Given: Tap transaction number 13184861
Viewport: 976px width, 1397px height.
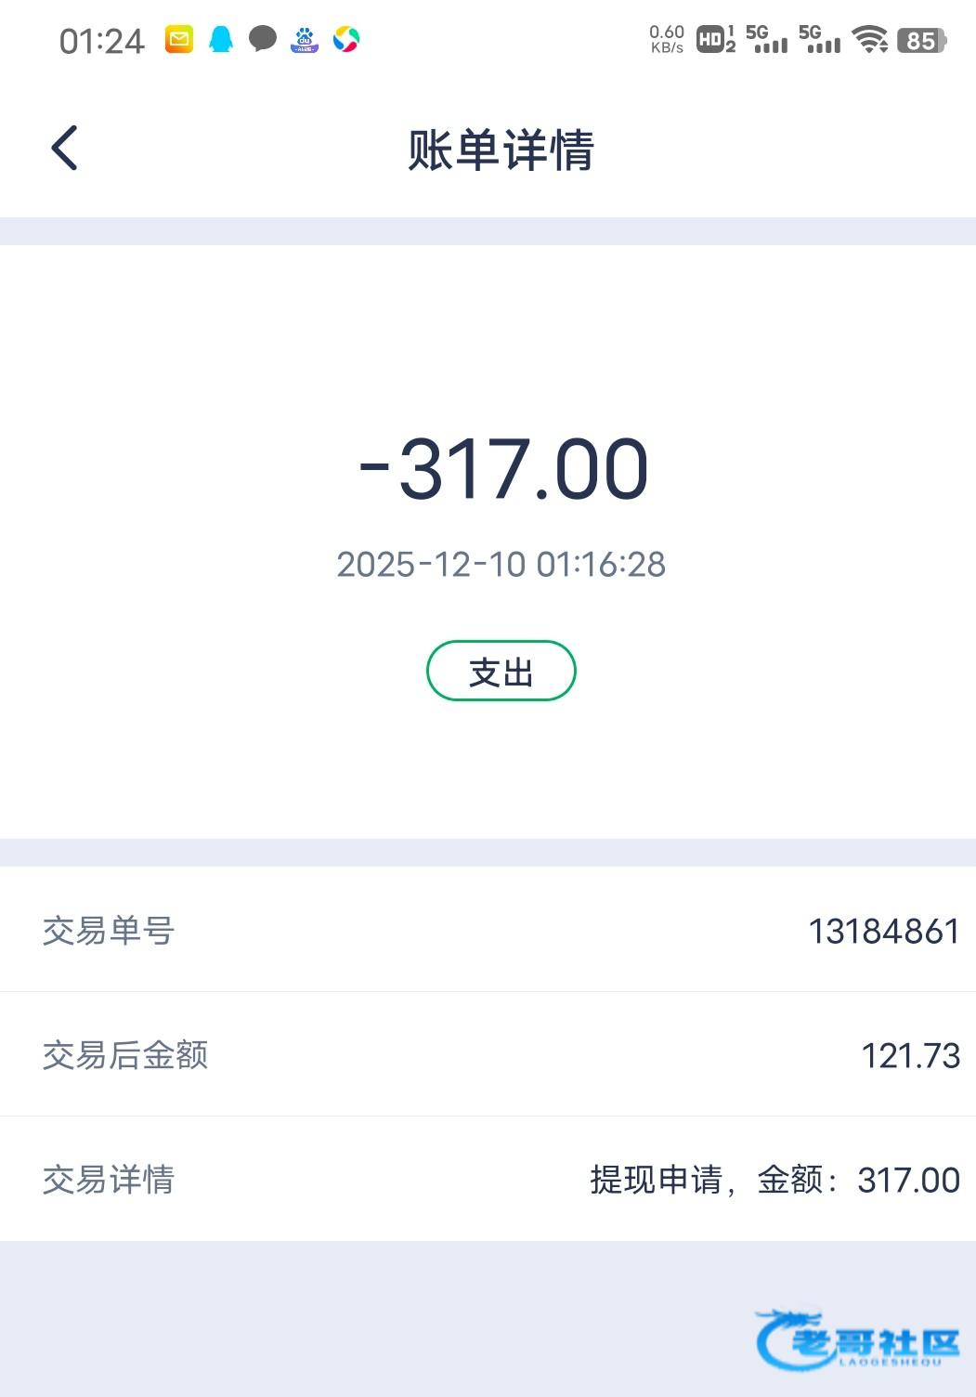Looking at the screenshot, I should pos(883,931).
